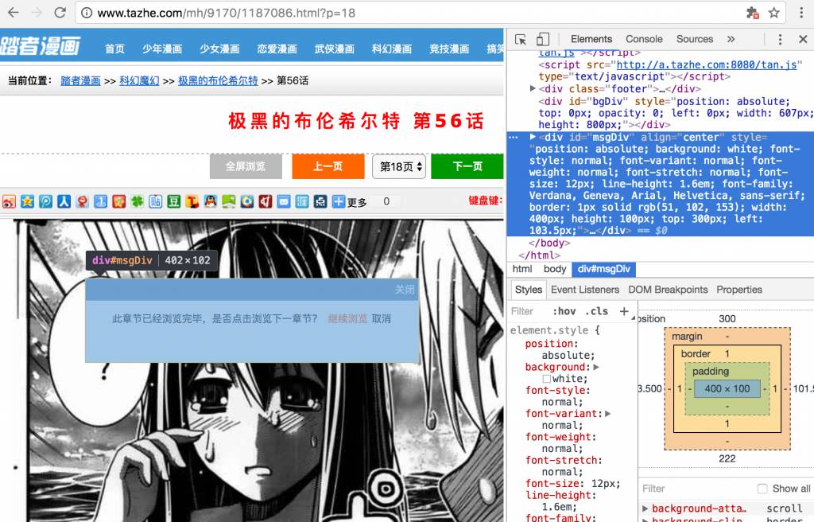Open the Sources tab
814x522 pixels.
(x=695, y=39)
